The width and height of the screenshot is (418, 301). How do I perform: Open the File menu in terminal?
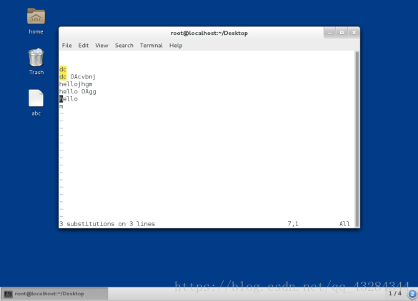(x=67, y=46)
